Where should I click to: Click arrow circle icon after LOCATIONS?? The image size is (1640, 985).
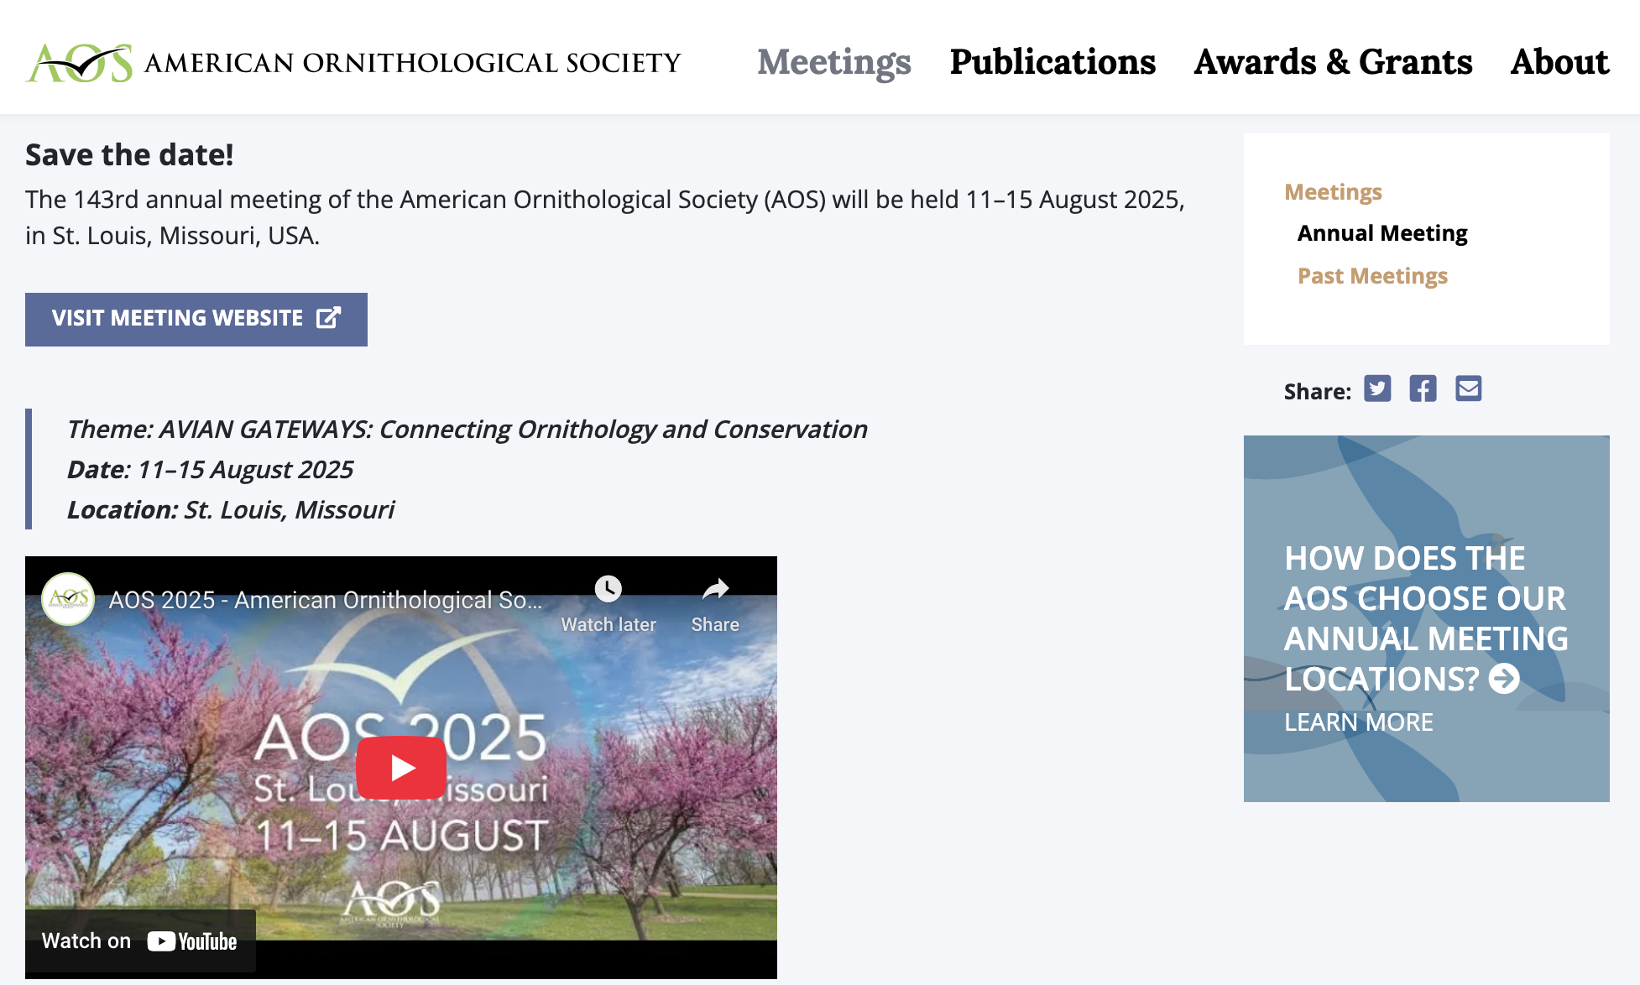click(x=1504, y=679)
